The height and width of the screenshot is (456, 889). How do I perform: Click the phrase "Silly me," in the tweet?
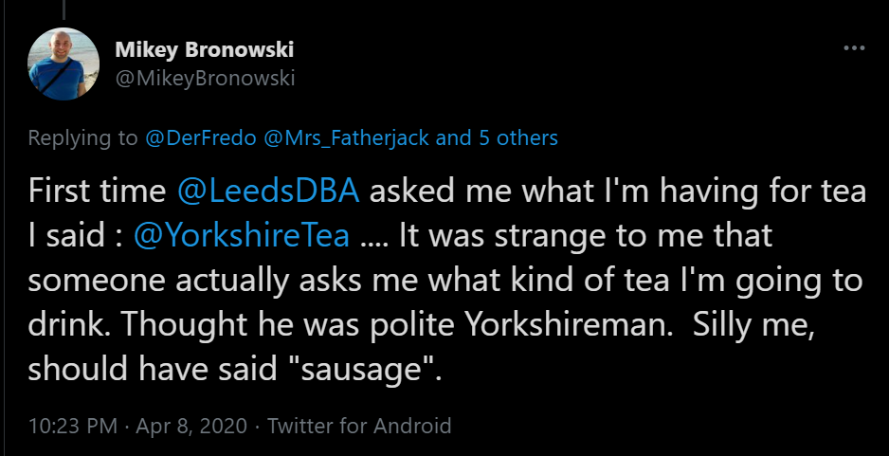click(x=753, y=325)
